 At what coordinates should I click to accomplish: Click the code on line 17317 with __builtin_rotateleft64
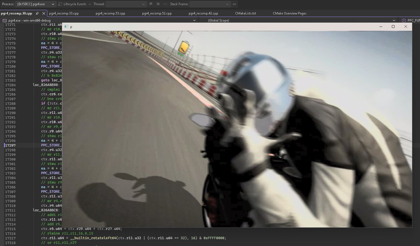pyautogui.click(x=134, y=238)
